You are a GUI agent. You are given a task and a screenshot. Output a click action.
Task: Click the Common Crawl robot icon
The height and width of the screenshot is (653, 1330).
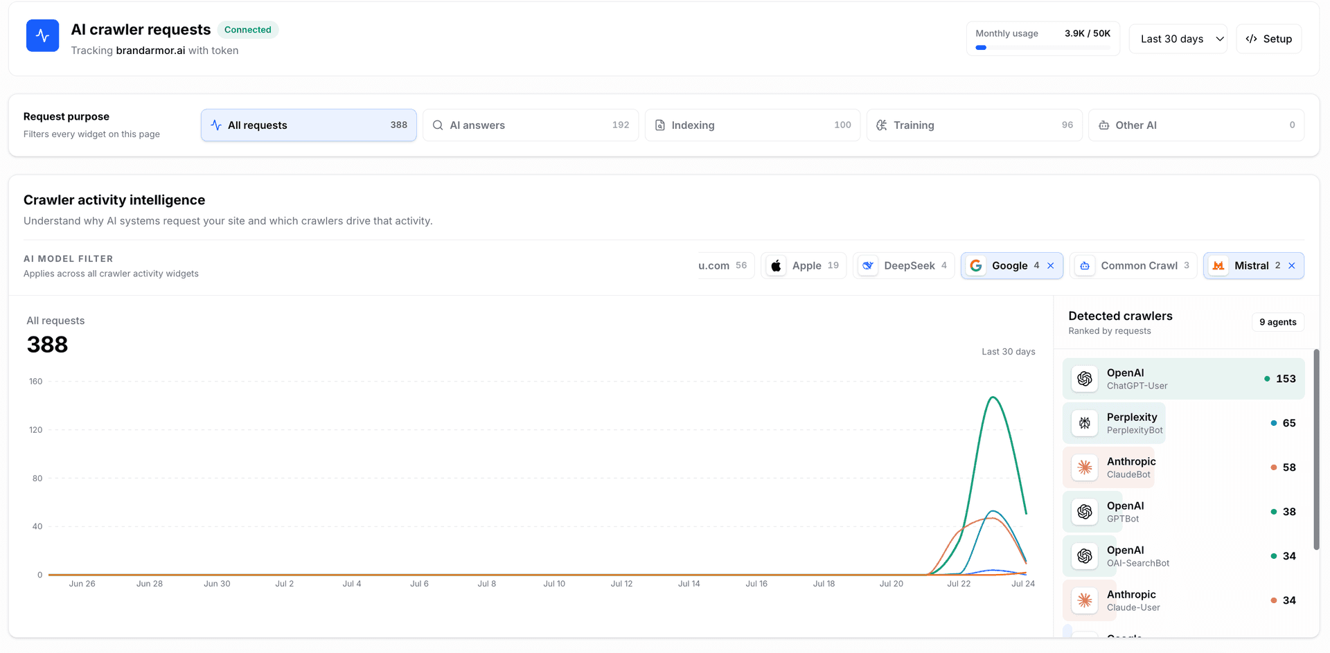point(1085,266)
